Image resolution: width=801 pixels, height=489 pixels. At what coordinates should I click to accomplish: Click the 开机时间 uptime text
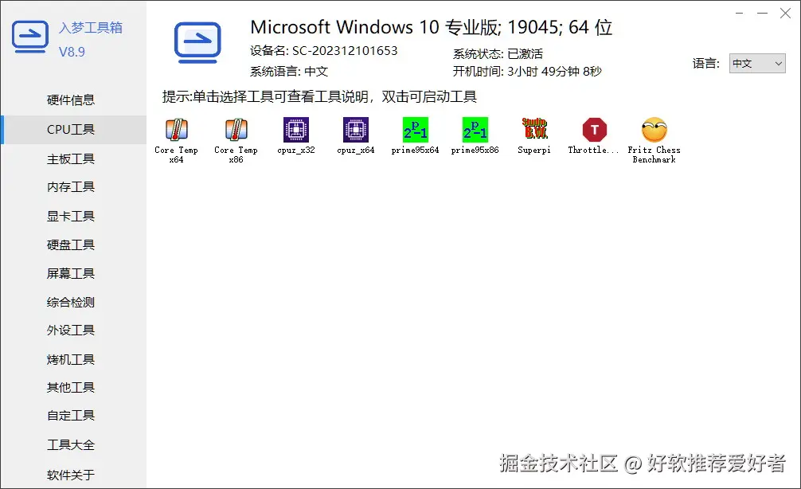[x=527, y=71]
